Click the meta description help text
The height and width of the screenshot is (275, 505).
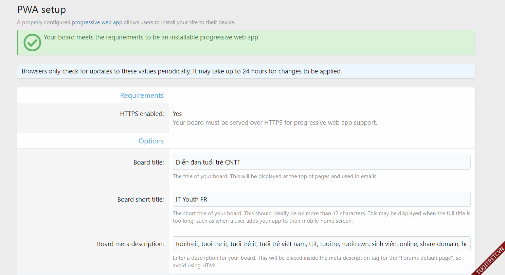[317, 261]
